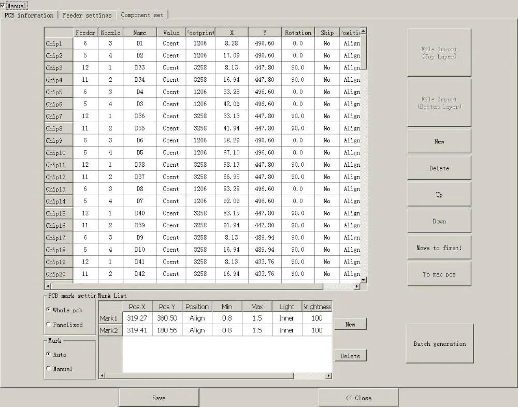Click the Delete component button
This screenshot has height=407, width=518.
(439, 168)
